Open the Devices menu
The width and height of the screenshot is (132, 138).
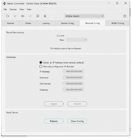[13, 9]
